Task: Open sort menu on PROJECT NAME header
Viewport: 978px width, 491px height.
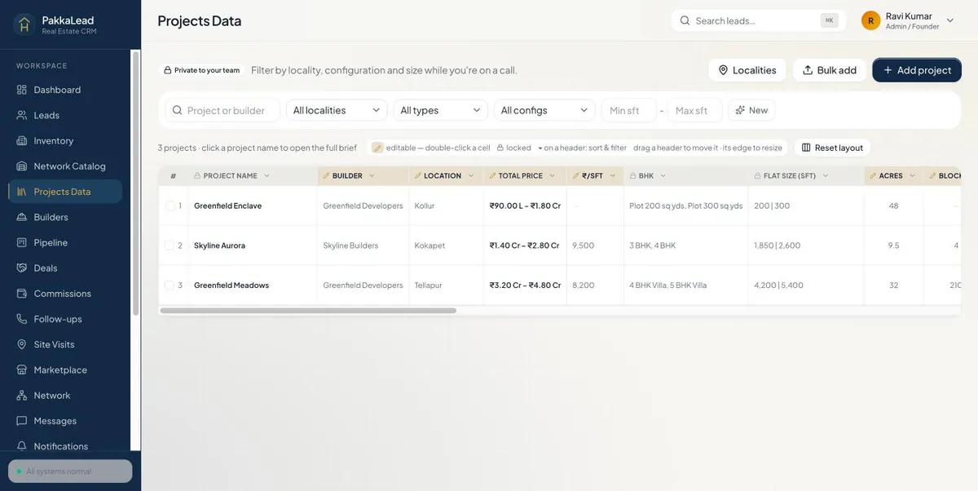Action: coord(267,175)
